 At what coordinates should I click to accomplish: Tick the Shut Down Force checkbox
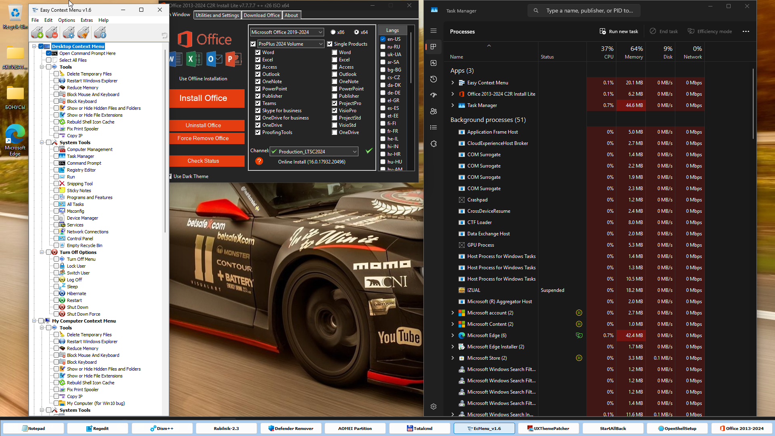click(x=56, y=314)
